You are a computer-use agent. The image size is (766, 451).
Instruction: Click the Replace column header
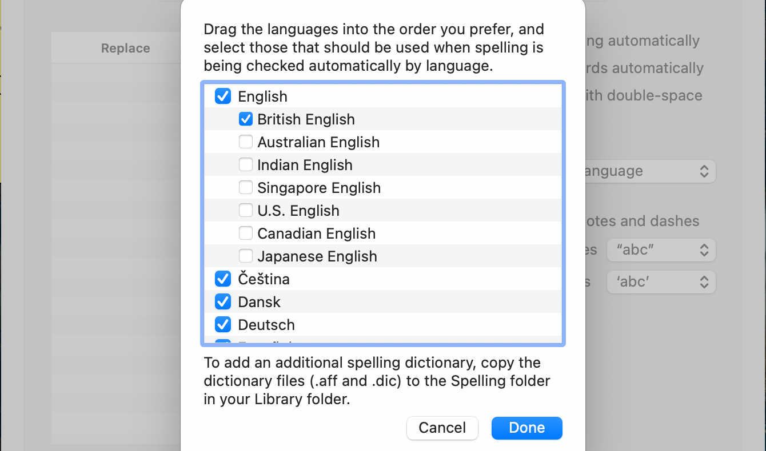coord(125,48)
